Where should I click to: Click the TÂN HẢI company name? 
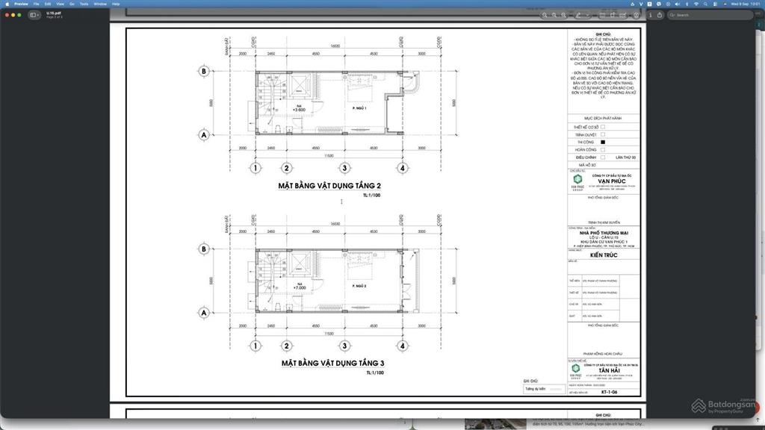click(609, 370)
